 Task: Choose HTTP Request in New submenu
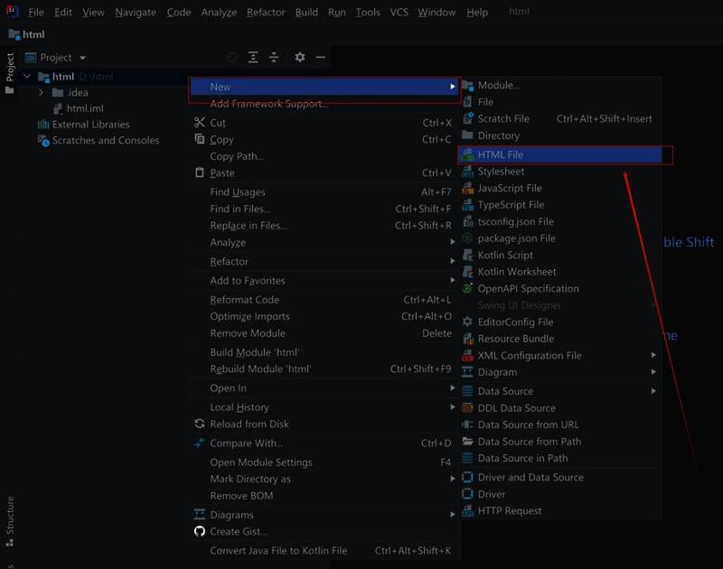point(510,510)
